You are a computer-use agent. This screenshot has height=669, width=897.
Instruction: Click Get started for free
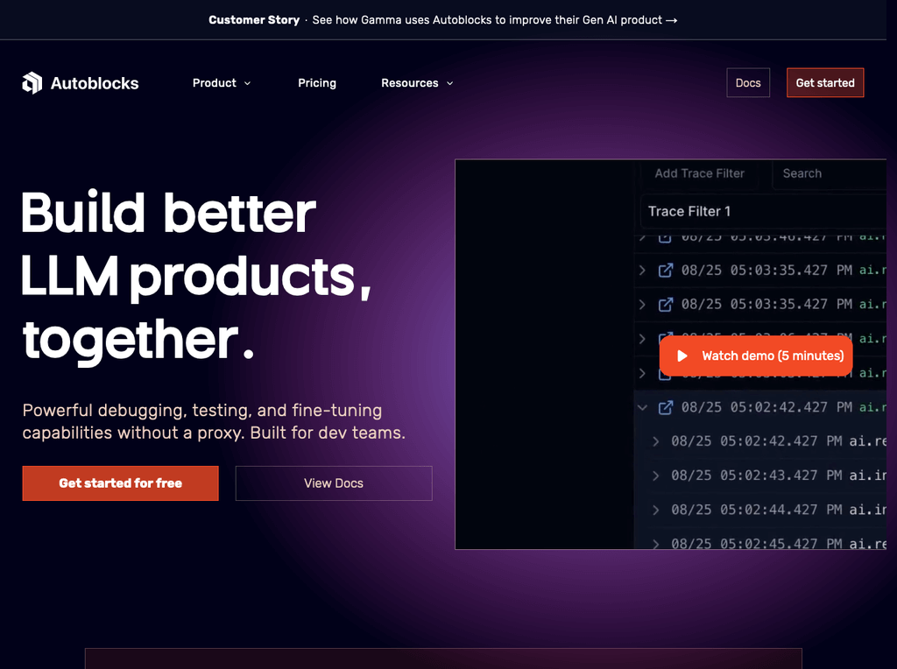[120, 483]
